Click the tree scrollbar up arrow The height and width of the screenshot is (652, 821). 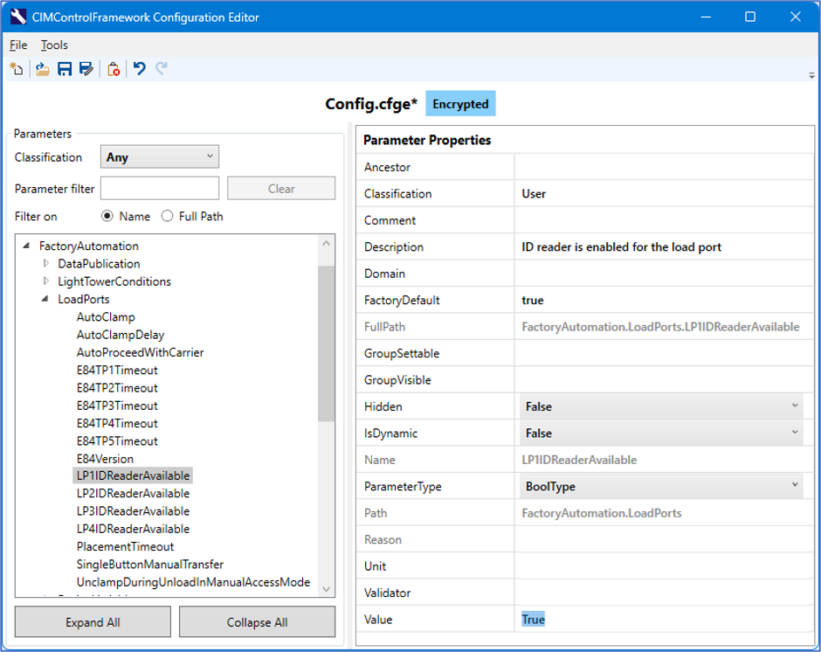[x=326, y=244]
